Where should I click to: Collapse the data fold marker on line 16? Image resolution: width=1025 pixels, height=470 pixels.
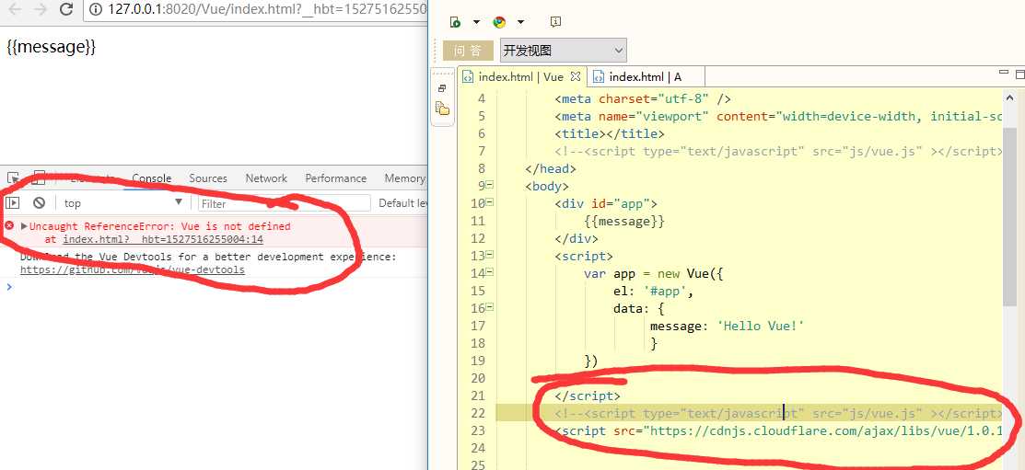[490, 307]
